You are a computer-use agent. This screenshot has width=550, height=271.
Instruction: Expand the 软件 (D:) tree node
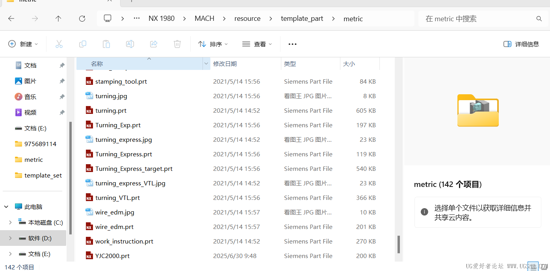click(x=10, y=238)
